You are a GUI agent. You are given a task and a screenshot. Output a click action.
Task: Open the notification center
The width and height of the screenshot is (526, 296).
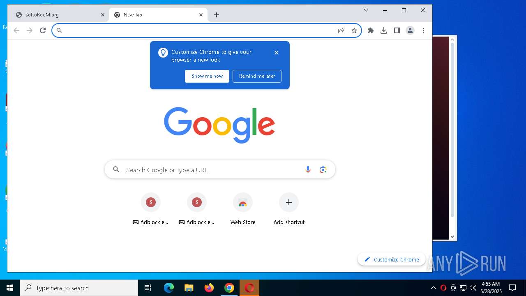[x=512, y=288]
